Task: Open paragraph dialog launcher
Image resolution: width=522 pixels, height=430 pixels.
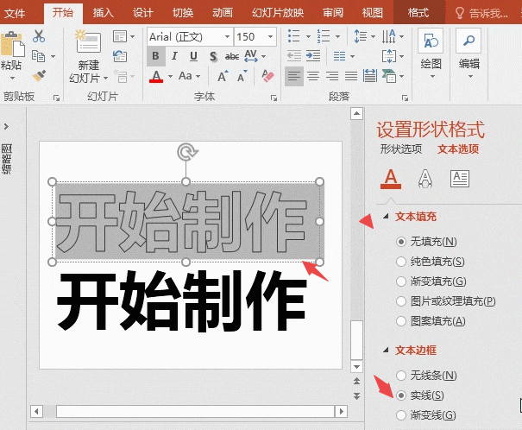Action: [x=405, y=98]
